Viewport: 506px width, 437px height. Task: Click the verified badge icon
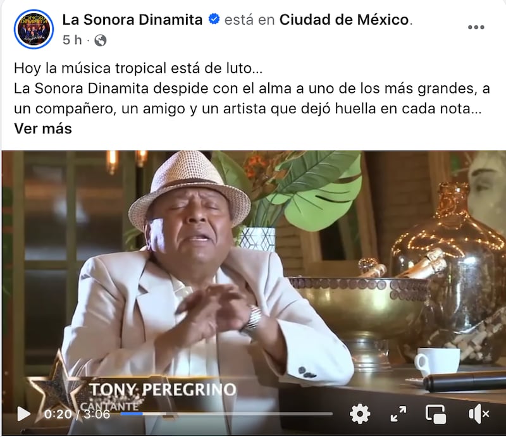pos(214,19)
